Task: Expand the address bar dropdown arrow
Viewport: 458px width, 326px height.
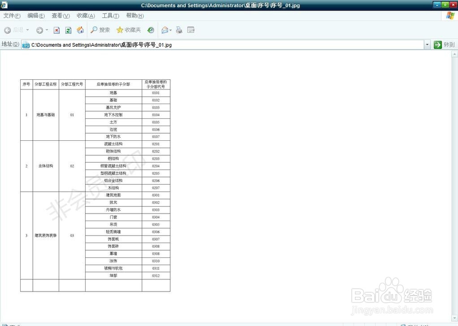Action: (427, 45)
